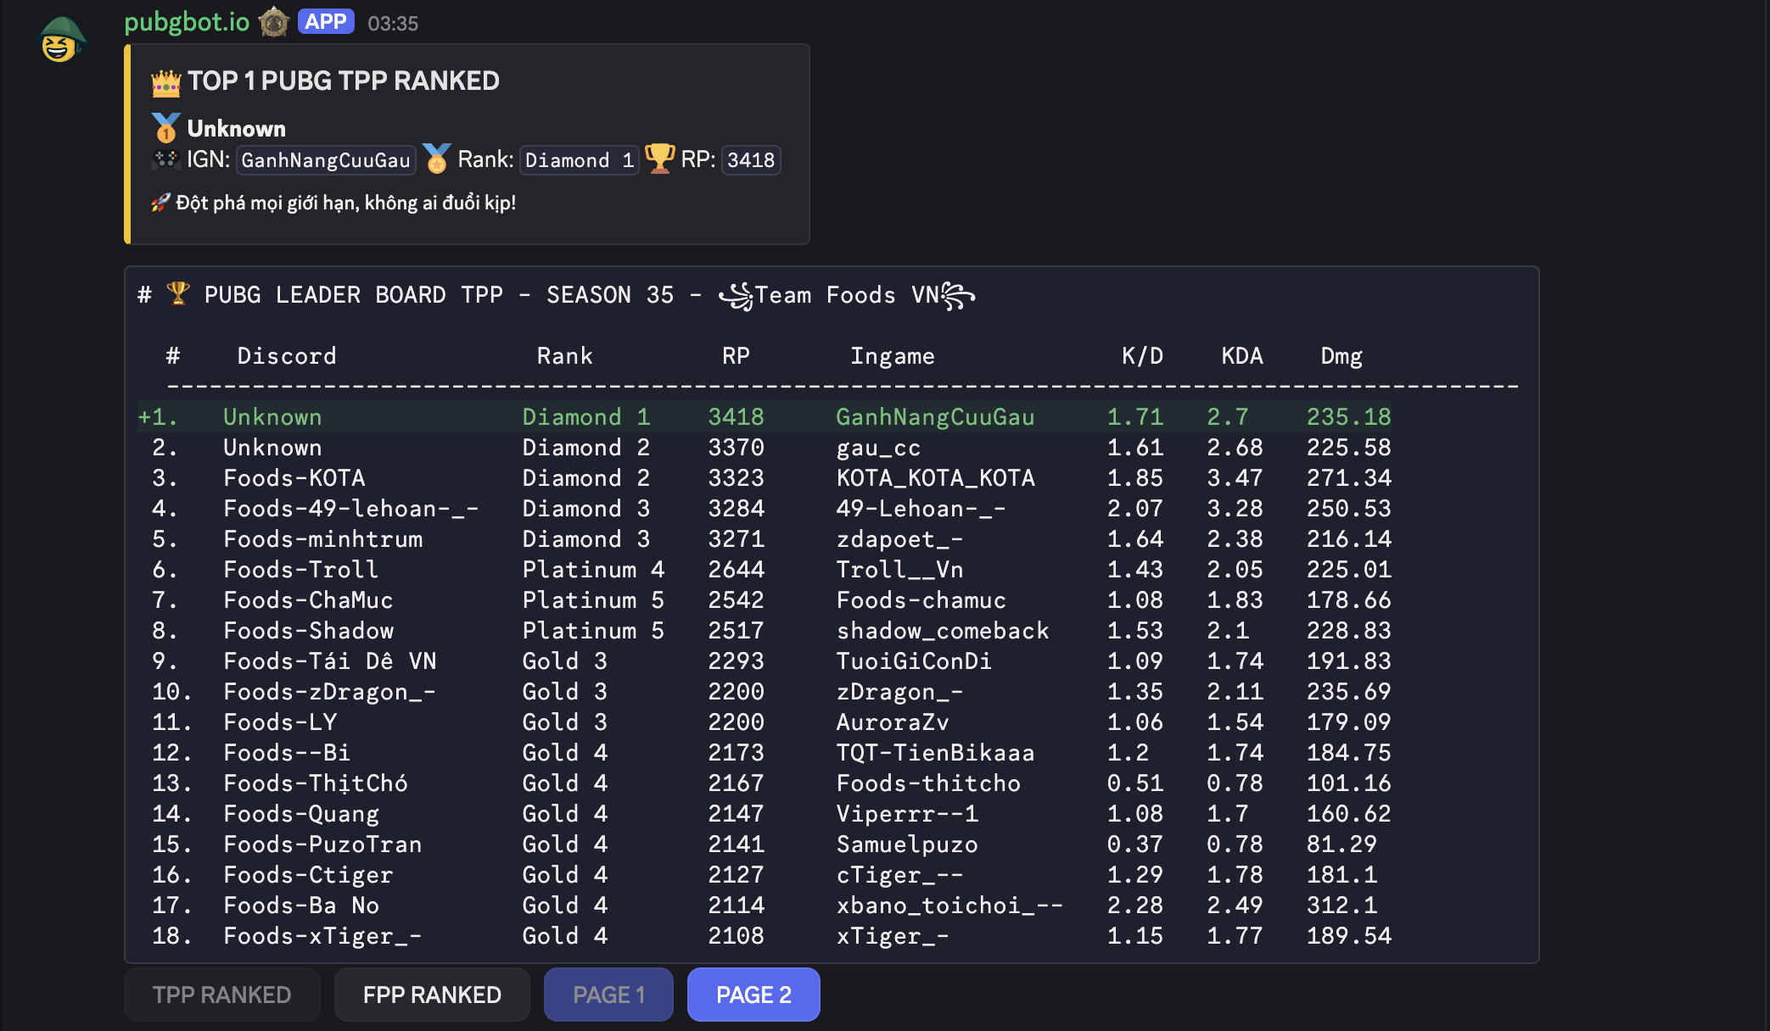This screenshot has width=1770, height=1031.
Task: Click the 3370 RP value
Action: coord(736,448)
